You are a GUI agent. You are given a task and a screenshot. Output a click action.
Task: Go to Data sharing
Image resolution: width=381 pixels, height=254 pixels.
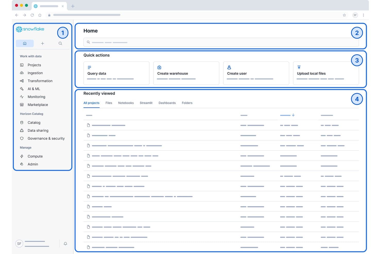[x=38, y=130]
